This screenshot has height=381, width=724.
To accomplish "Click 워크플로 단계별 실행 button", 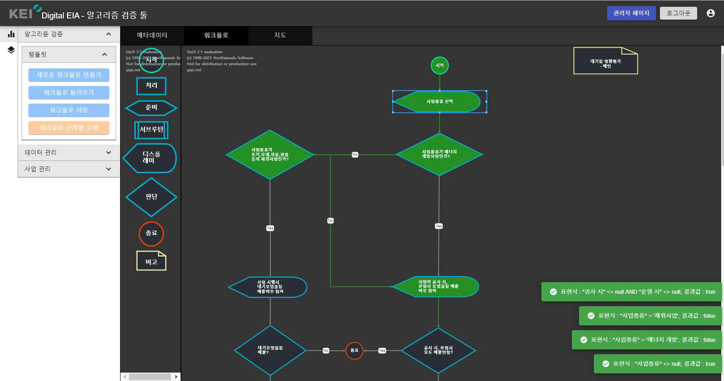I will pos(69,128).
